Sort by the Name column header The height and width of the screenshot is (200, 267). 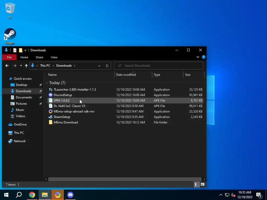click(52, 75)
